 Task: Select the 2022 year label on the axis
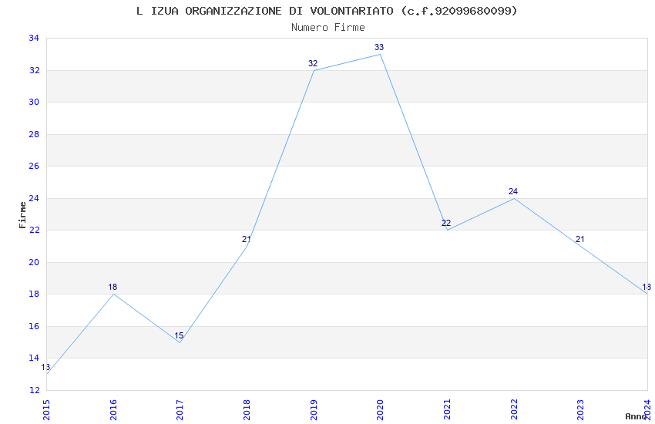point(514,410)
